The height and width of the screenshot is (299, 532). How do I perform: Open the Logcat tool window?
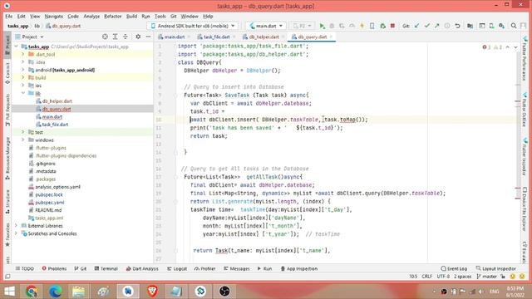(x=177, y=268)
